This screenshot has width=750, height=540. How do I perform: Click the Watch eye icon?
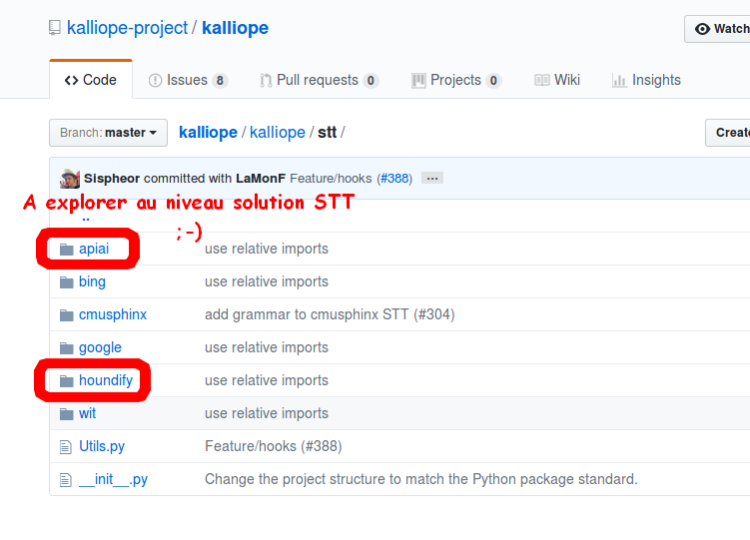pyautogui.click(x=702, y=29)
